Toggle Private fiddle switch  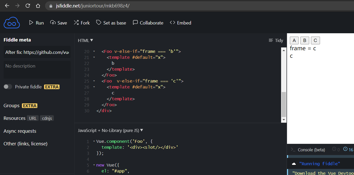pos(8,87)
